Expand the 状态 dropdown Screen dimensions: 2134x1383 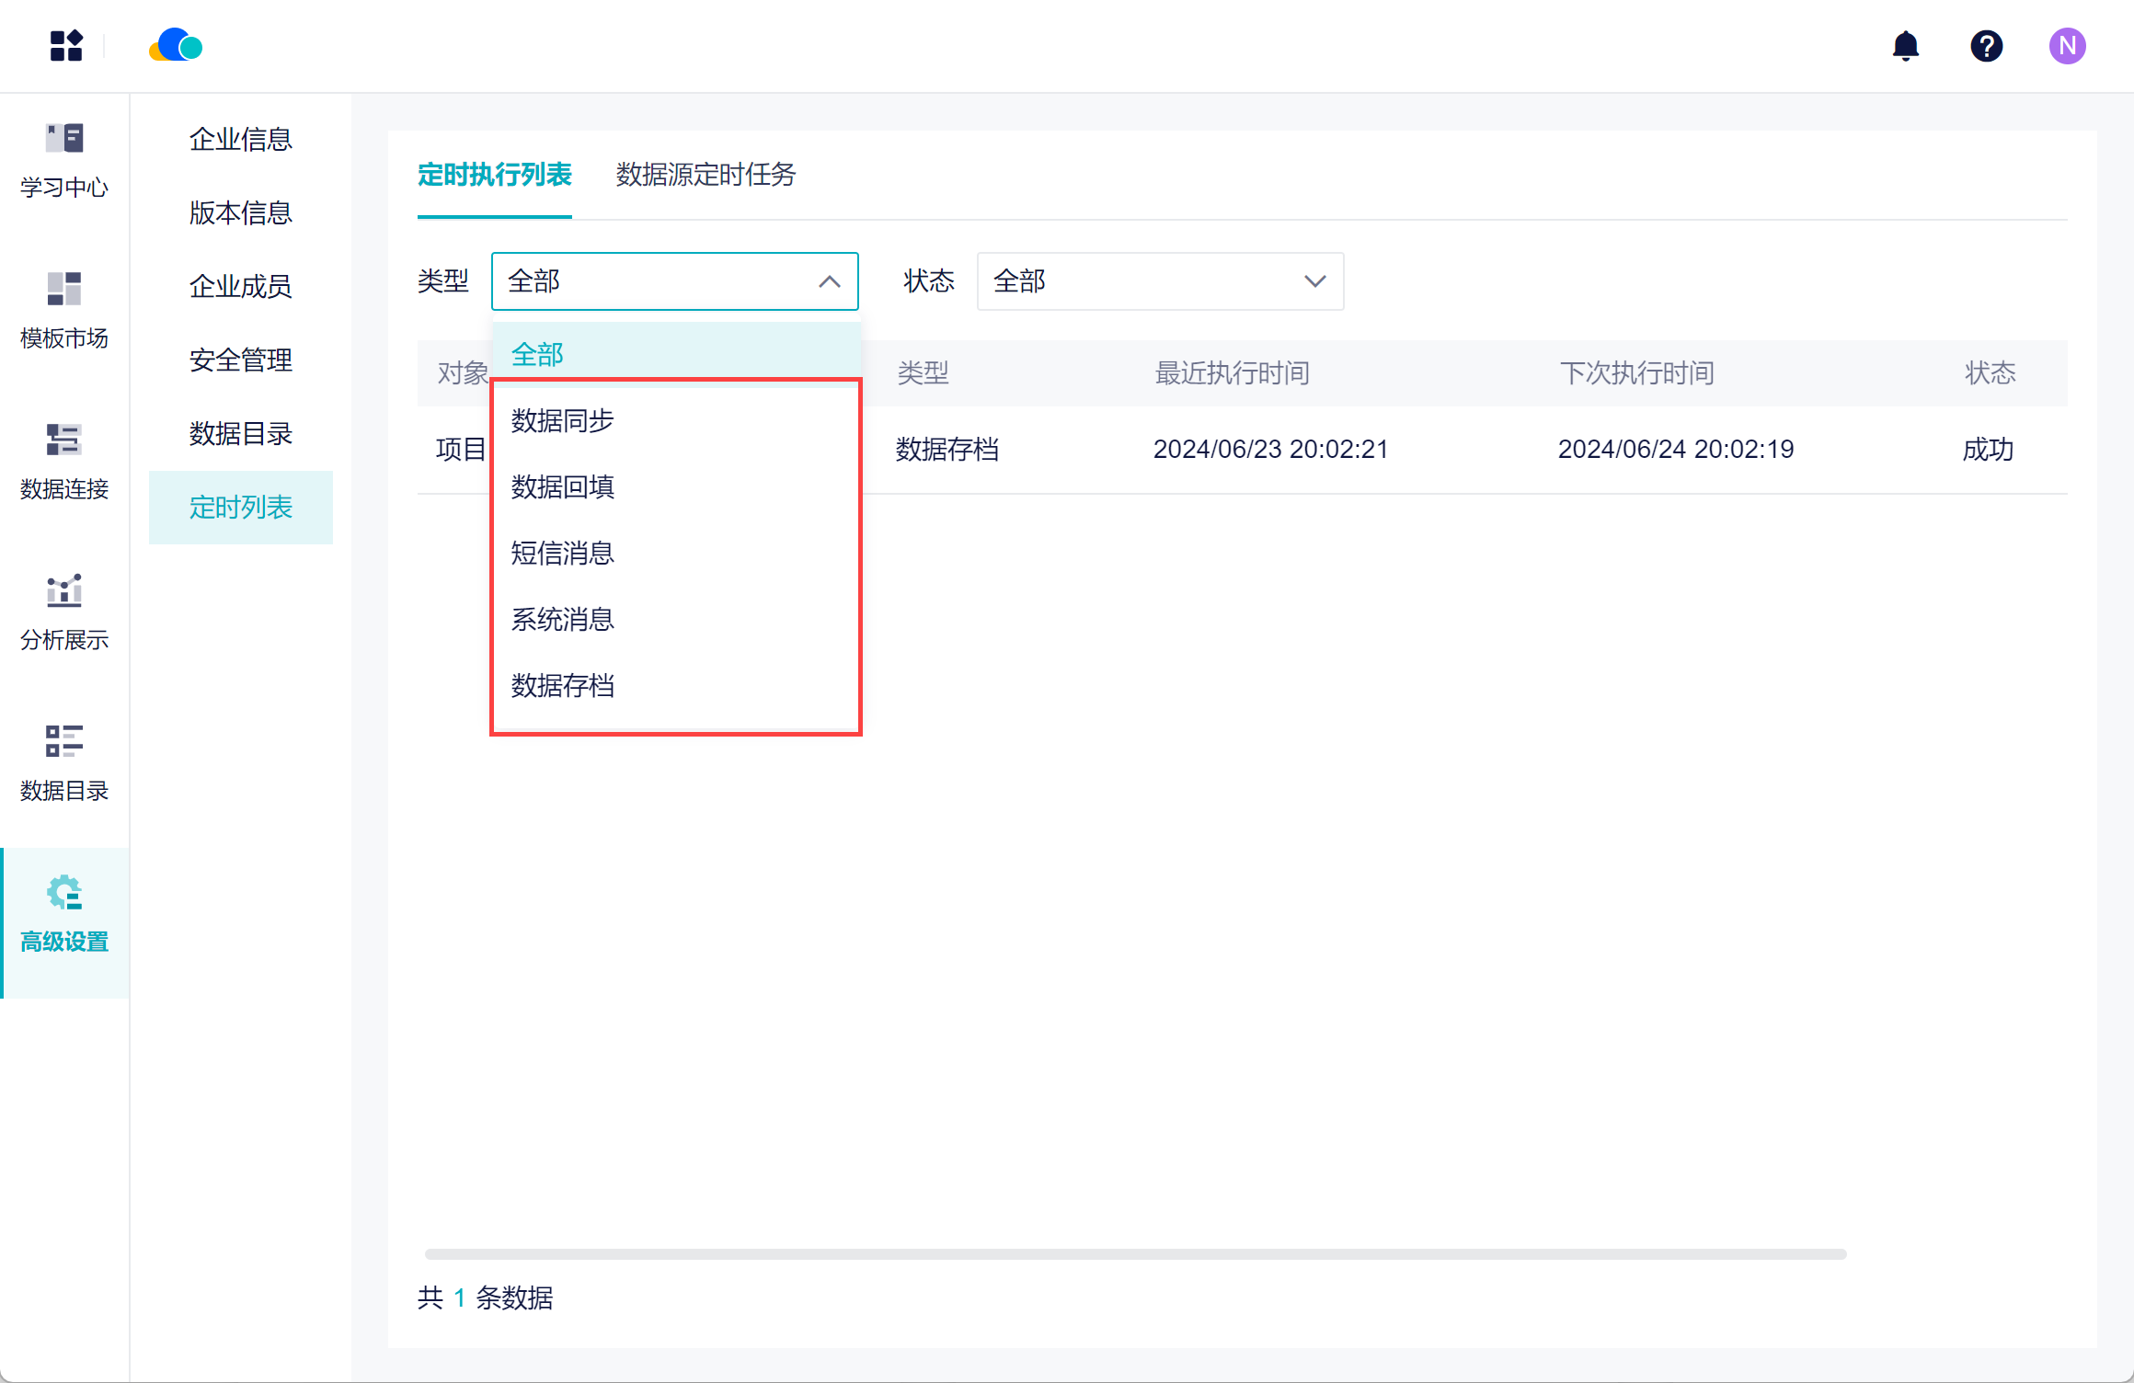(x=1159, y=281)
